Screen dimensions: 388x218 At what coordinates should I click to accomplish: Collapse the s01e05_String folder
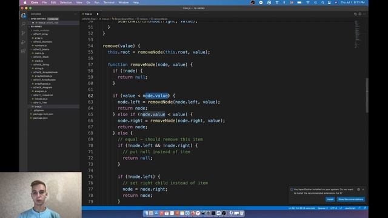point(41,65)
